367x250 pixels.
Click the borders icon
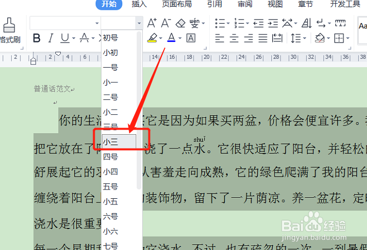tap(339, 38)
